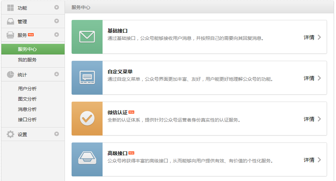The image size is (336, 181).
Task: Click the 功能 grid icon in sidebar
Action: 10,8
